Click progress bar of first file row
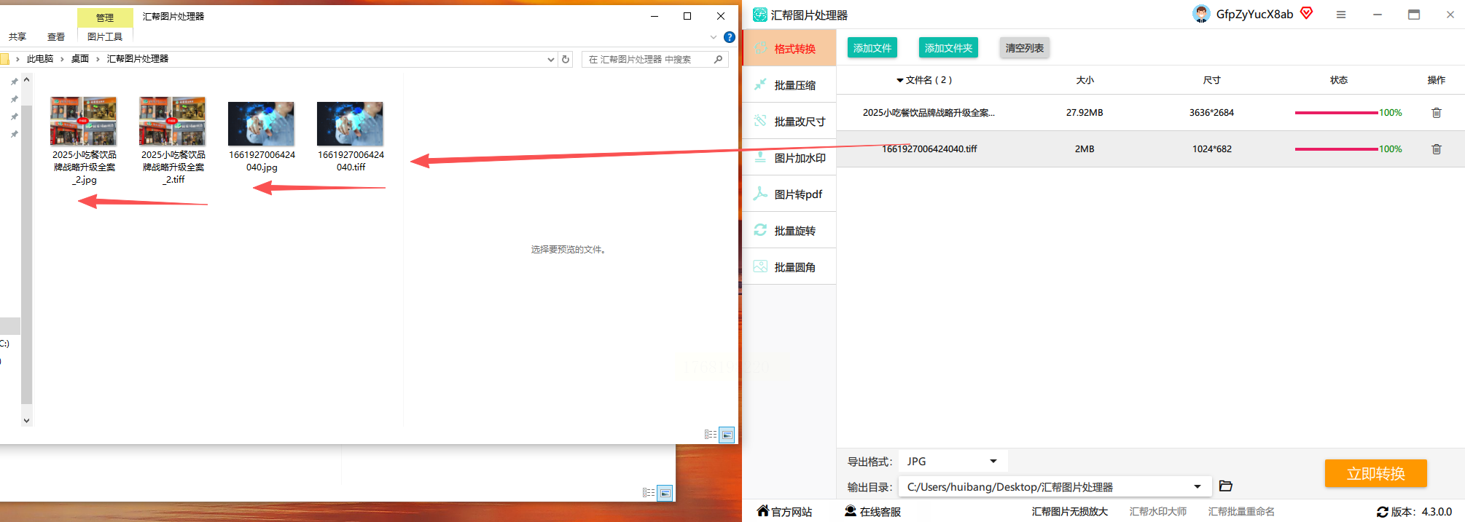The width and height of the screenshot is (1465, 522). click(1335, 113)
